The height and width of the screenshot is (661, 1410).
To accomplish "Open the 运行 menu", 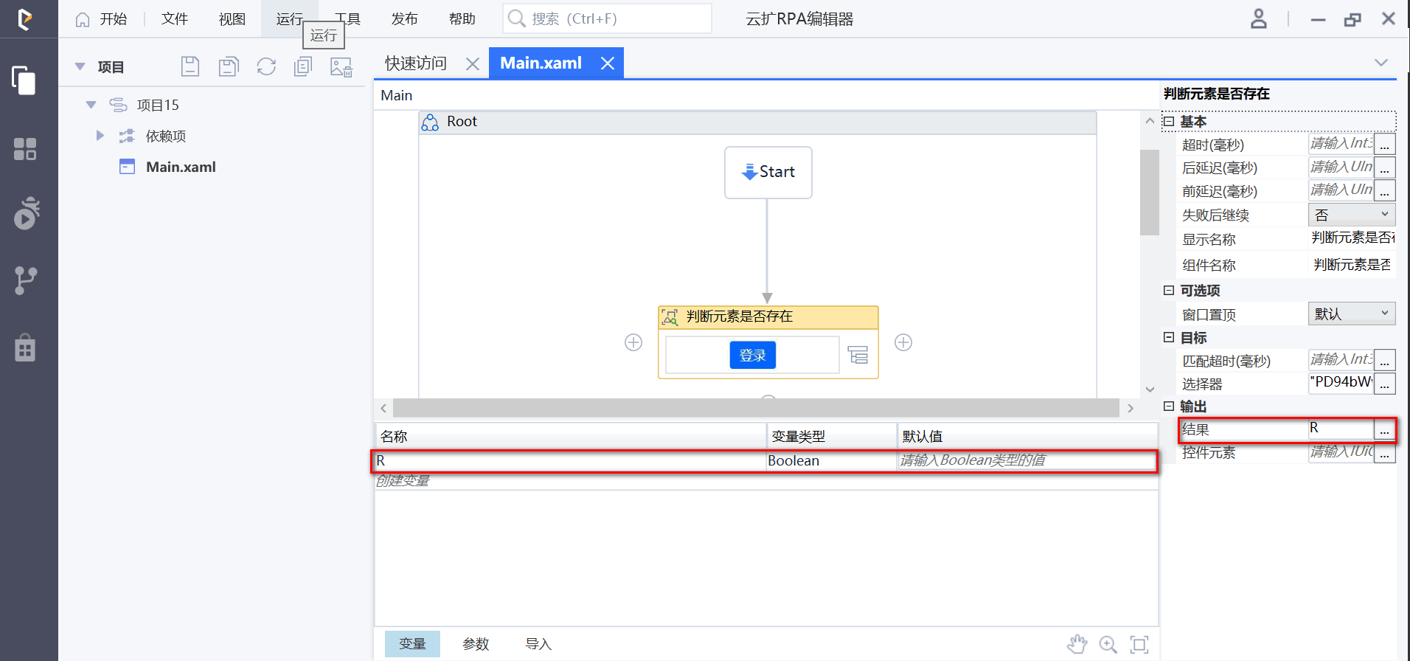I will pos(289,19).
